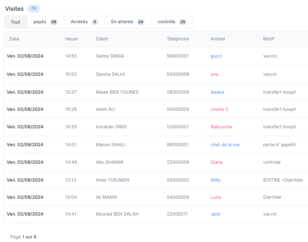Select the row for client Salma SMIDA

tap(110, 56)
